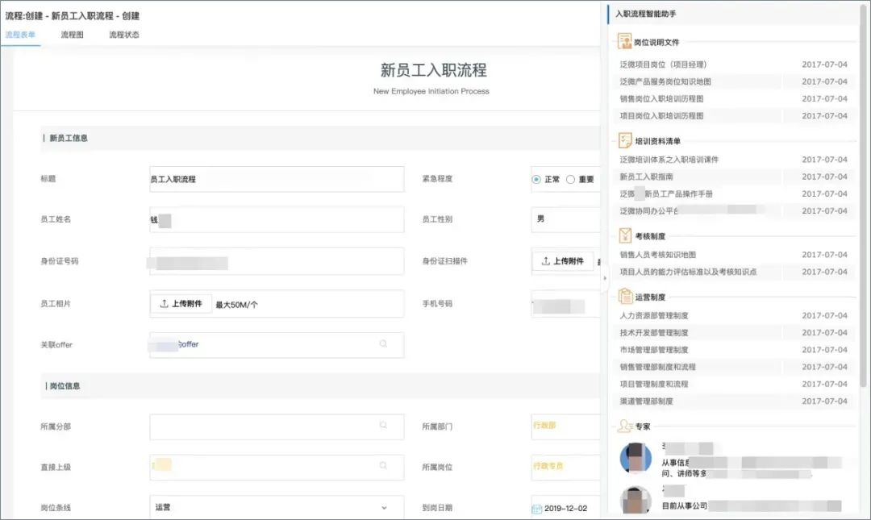Open 泛微培训体系之入职培训课件 document

pyautogui.click(x=669, y=160)
